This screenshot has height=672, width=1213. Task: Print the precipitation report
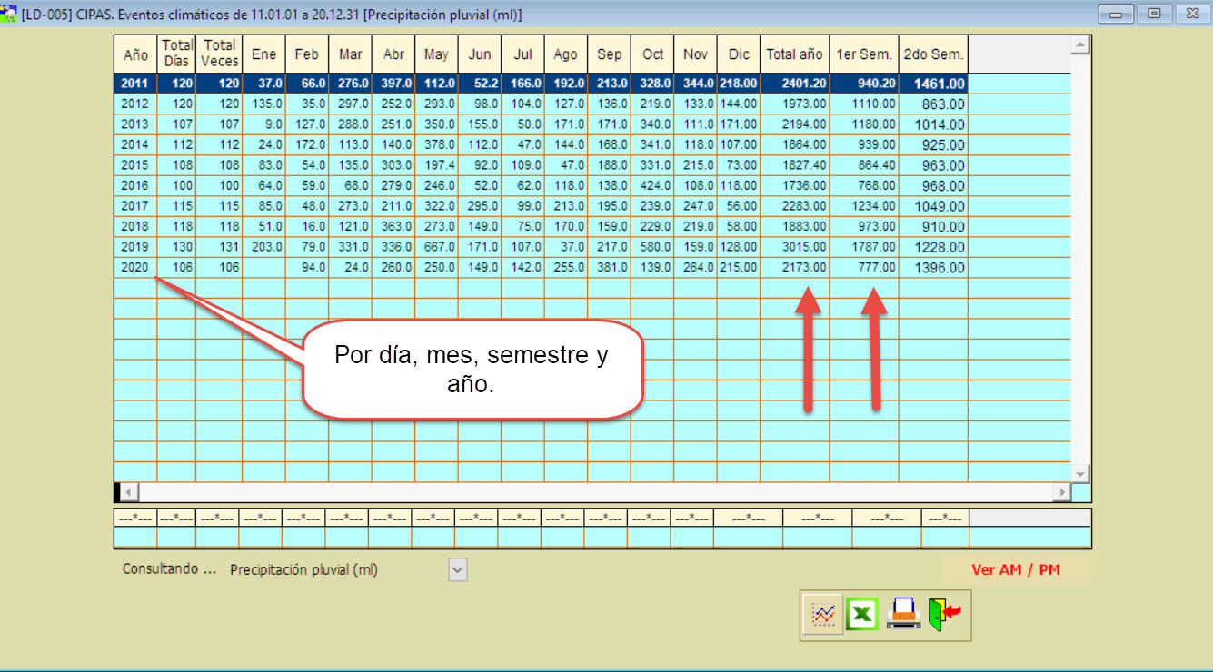tap(903, 614)
